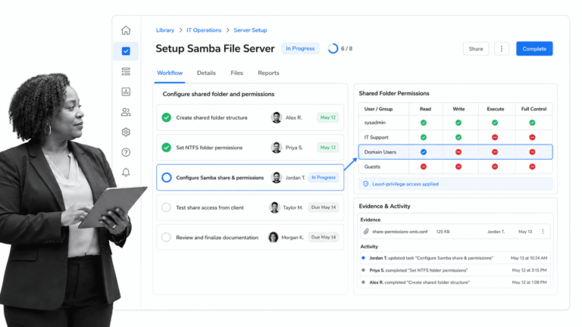582x327 pixels.
Task: Click Jordan T. avatar in task row
Action: tap(276, 178)
